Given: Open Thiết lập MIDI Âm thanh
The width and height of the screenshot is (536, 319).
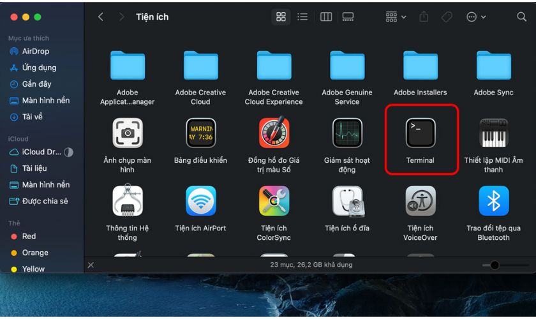Looking at the screenshot, I should pyautogui.click(x=494, y=133).
